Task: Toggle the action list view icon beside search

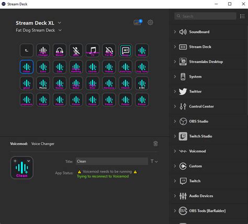Action: (242, 16)
